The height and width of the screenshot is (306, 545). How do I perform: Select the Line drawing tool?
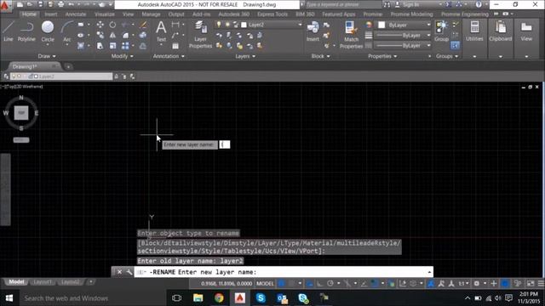click(9, 31)
